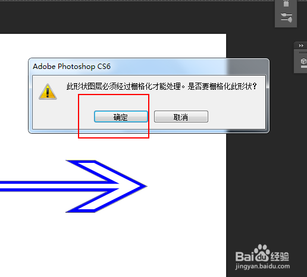Click the yellow warning triangle icon
The image size is (307, 277).
[x=48, y=92]
